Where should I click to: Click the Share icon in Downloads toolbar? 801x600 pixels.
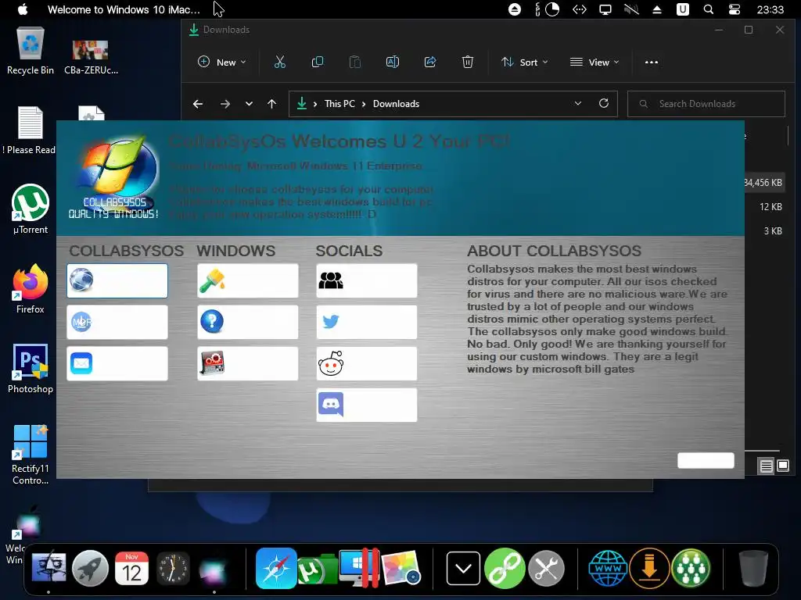(x=430, y=62)
